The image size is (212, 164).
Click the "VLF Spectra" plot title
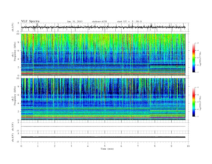pyautogui.click(x=30, y=21)
